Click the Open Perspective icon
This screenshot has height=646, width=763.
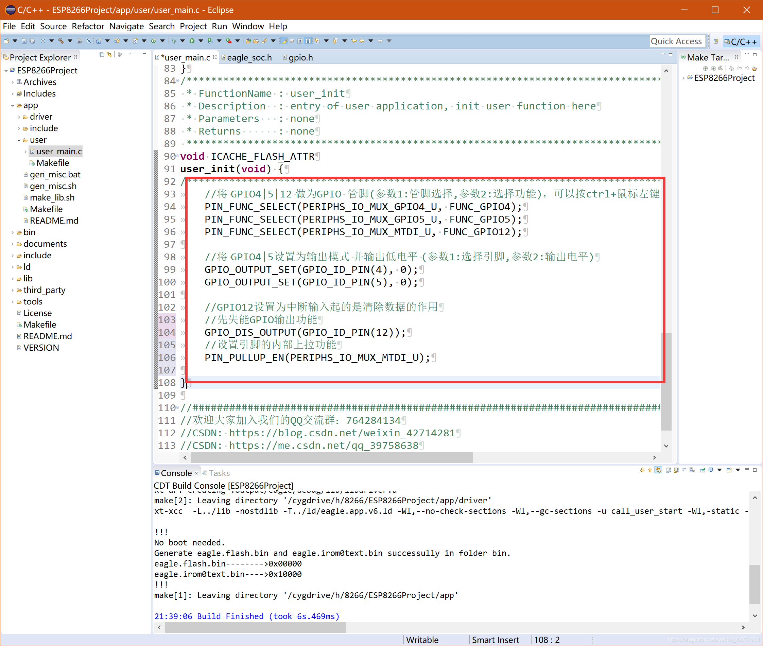pyautogui.click(x=716, y=41)
